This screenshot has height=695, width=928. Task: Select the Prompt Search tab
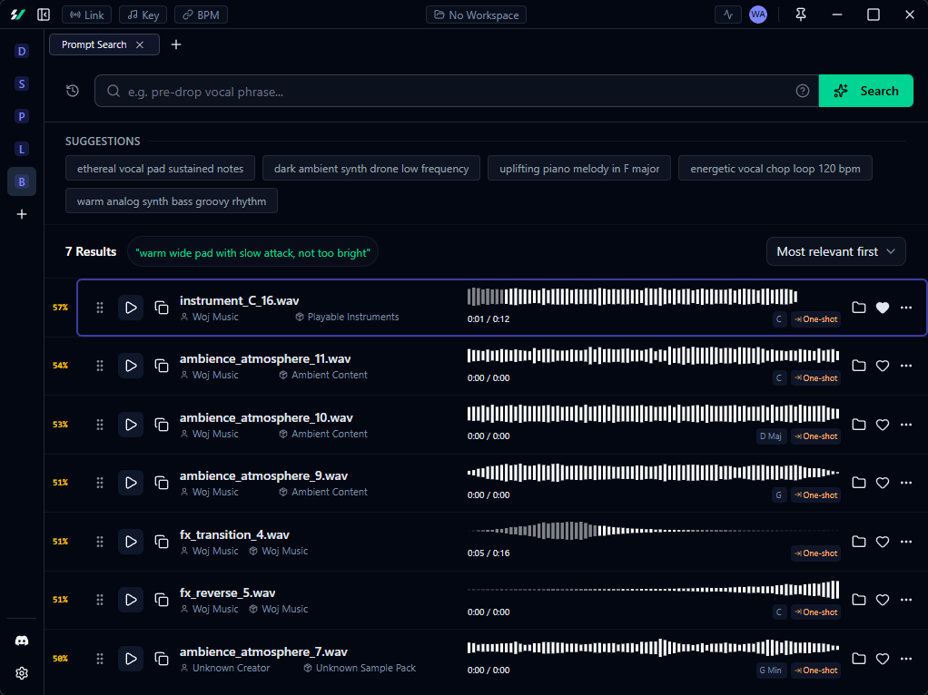click(95, 44)
